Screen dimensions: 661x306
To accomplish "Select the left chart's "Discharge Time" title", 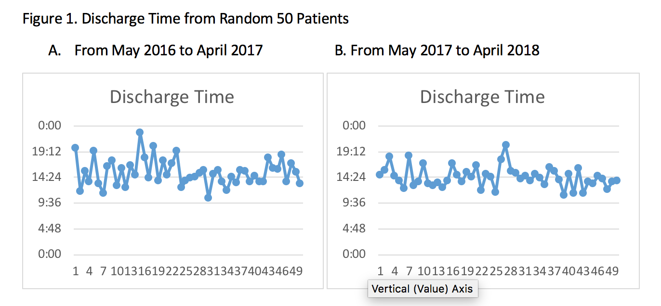I will tap(172, 97).
